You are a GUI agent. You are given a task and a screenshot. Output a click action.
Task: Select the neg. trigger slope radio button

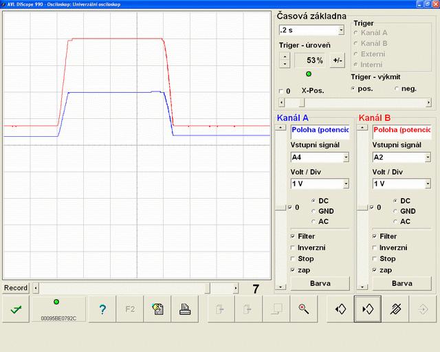tap(397, 89)
